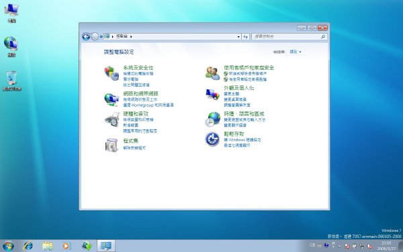Expand the chevron before 控制台 in the address bar

112,36
